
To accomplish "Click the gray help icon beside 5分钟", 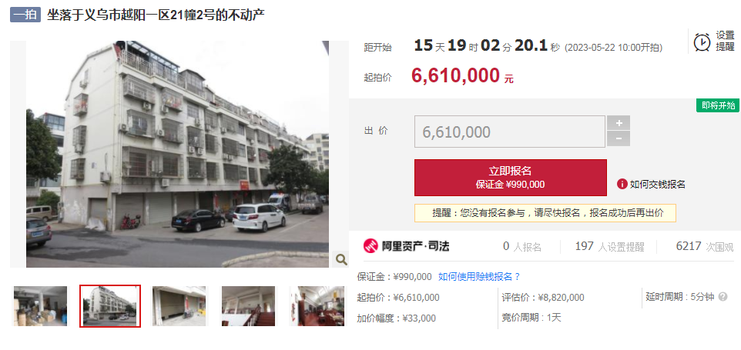I will 723,297.
